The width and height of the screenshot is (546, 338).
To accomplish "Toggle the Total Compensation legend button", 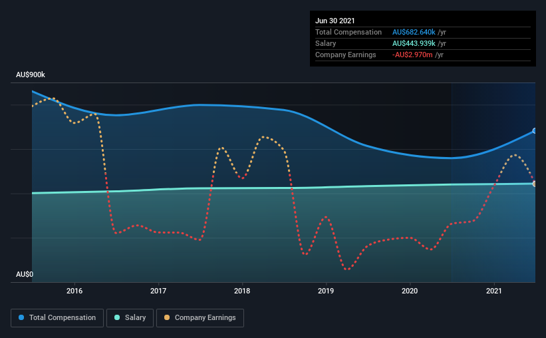I will pos(57,318).
